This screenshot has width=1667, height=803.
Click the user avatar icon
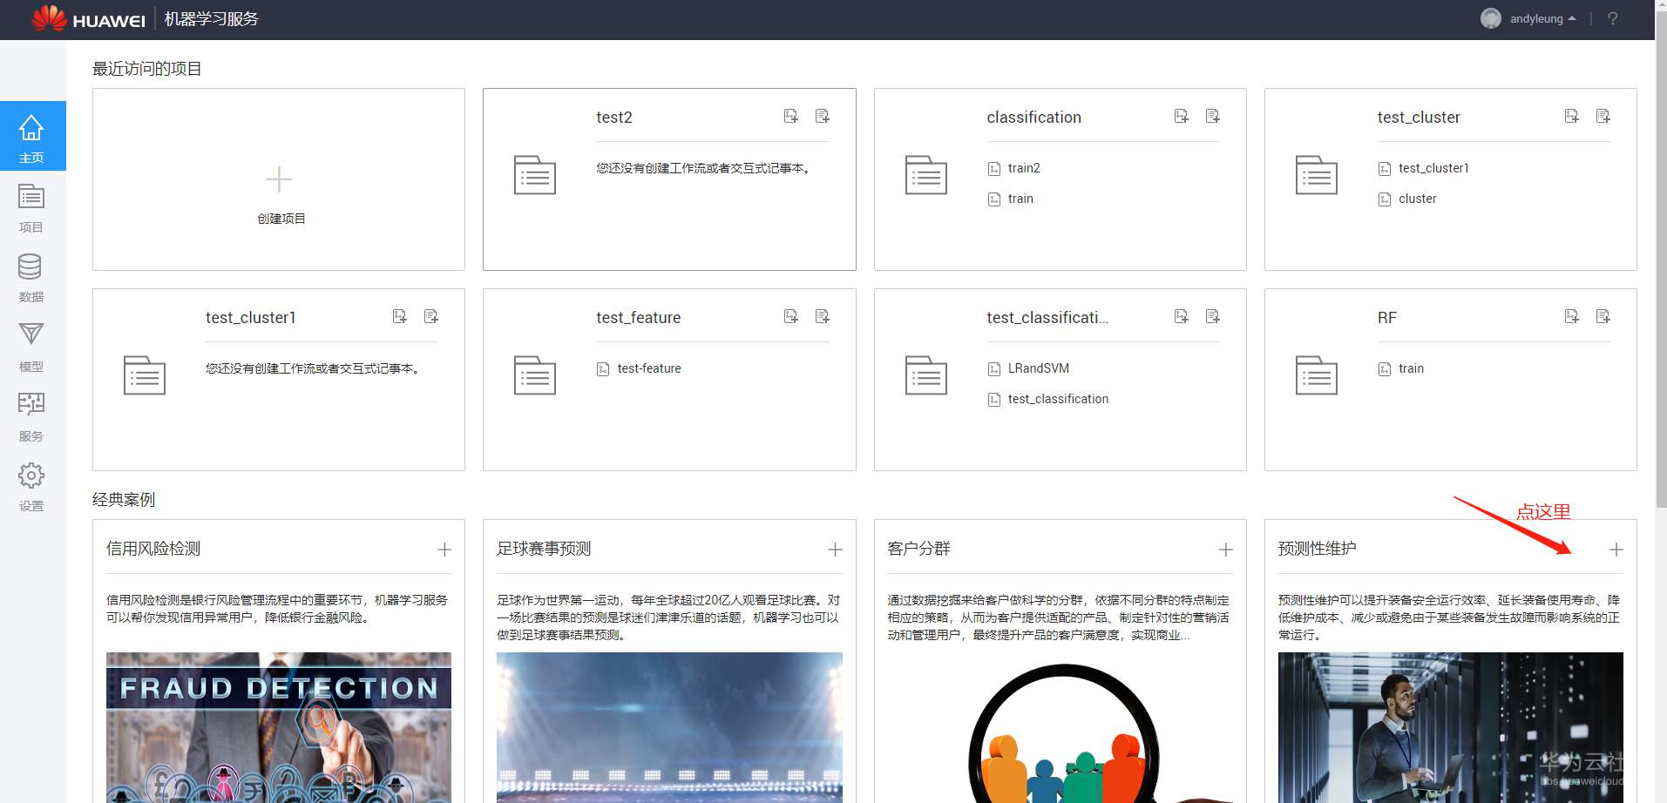coord(1491,18)
